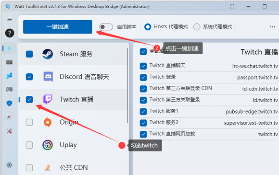Uncheck Twitch 直播聊天 checkbox
This screenshot has width=279, height=175.
(x=143, y=66)
